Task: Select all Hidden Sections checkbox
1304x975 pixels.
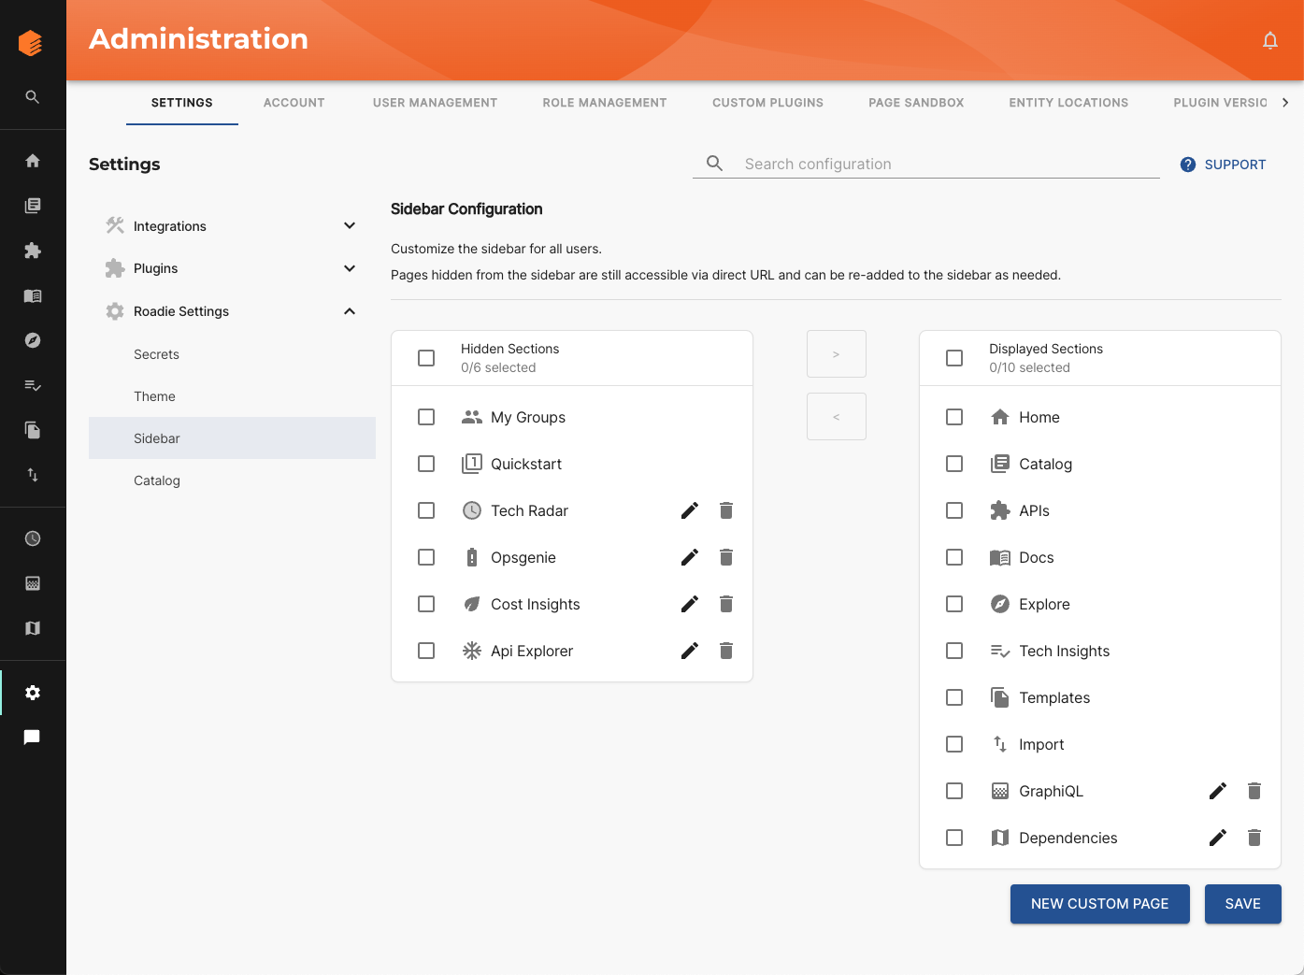Action: [426, 358]
